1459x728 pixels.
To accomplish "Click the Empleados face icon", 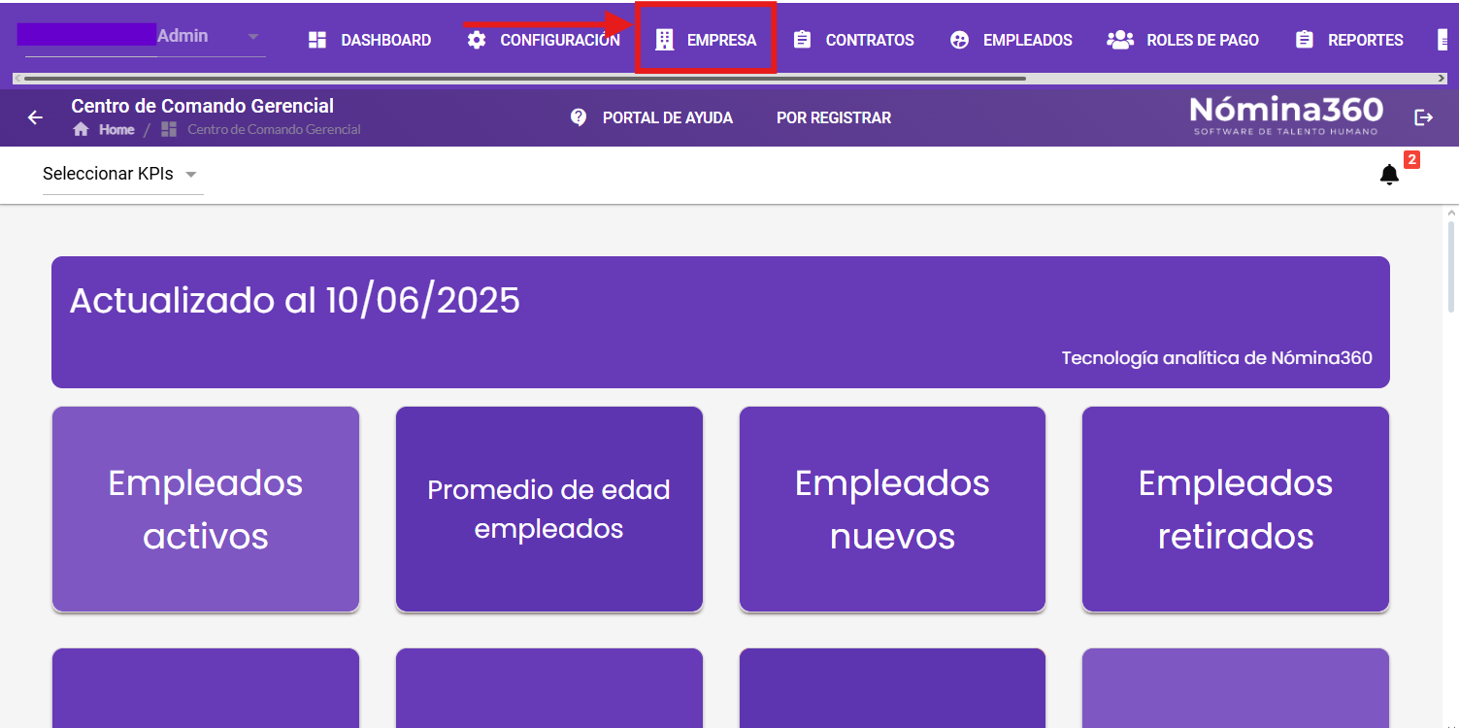I will (959, 40).
